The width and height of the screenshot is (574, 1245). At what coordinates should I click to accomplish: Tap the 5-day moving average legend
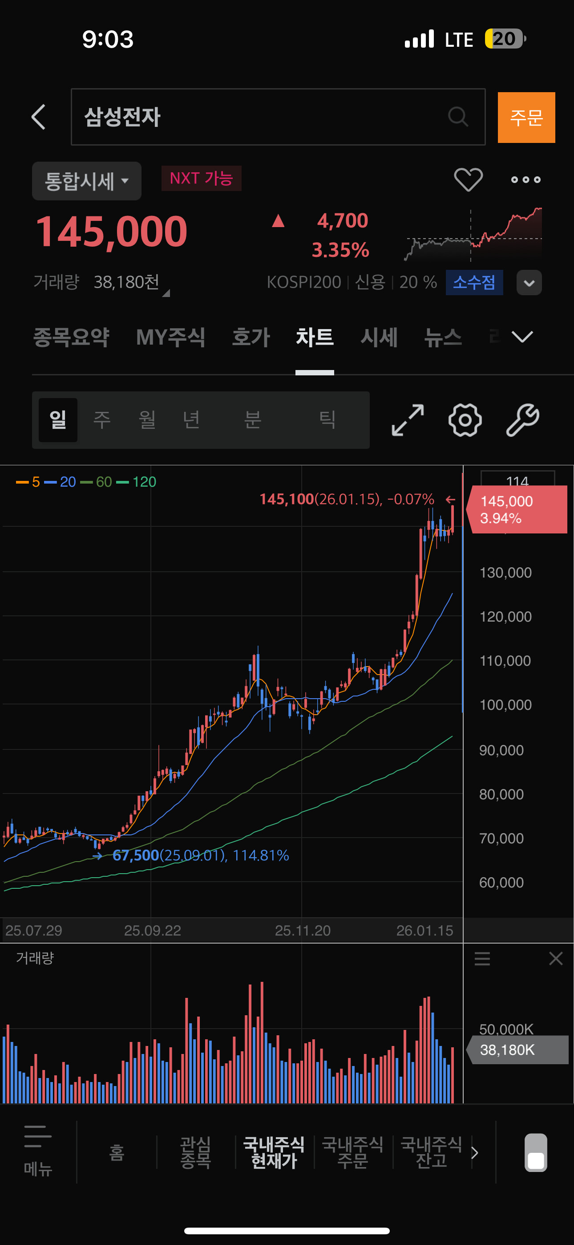click(28, 482)
